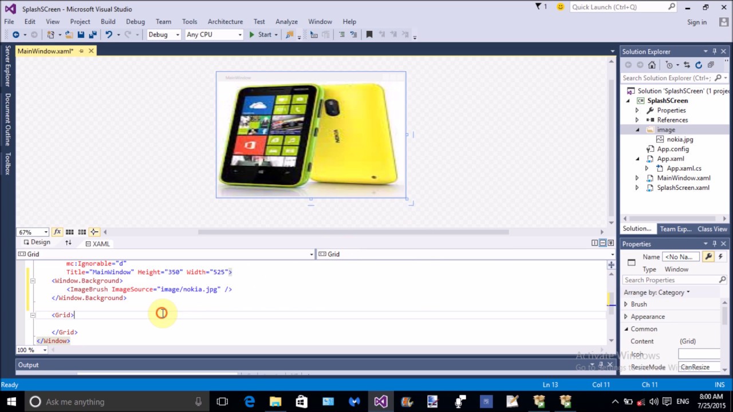The image size is (733, 412).
Task: Swap the Design and XAML panes
Action: (68, 243)
